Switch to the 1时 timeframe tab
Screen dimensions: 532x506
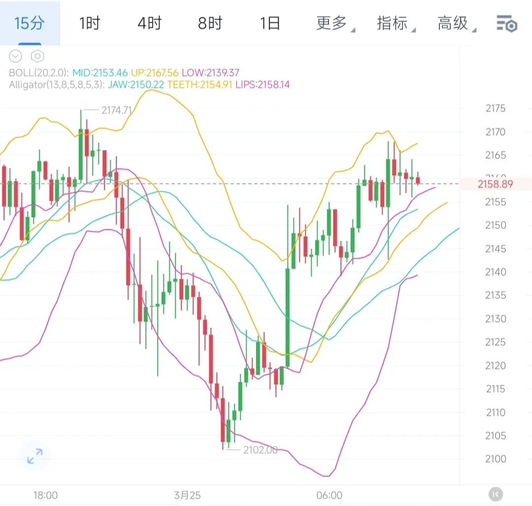click(x=90, y=23)
